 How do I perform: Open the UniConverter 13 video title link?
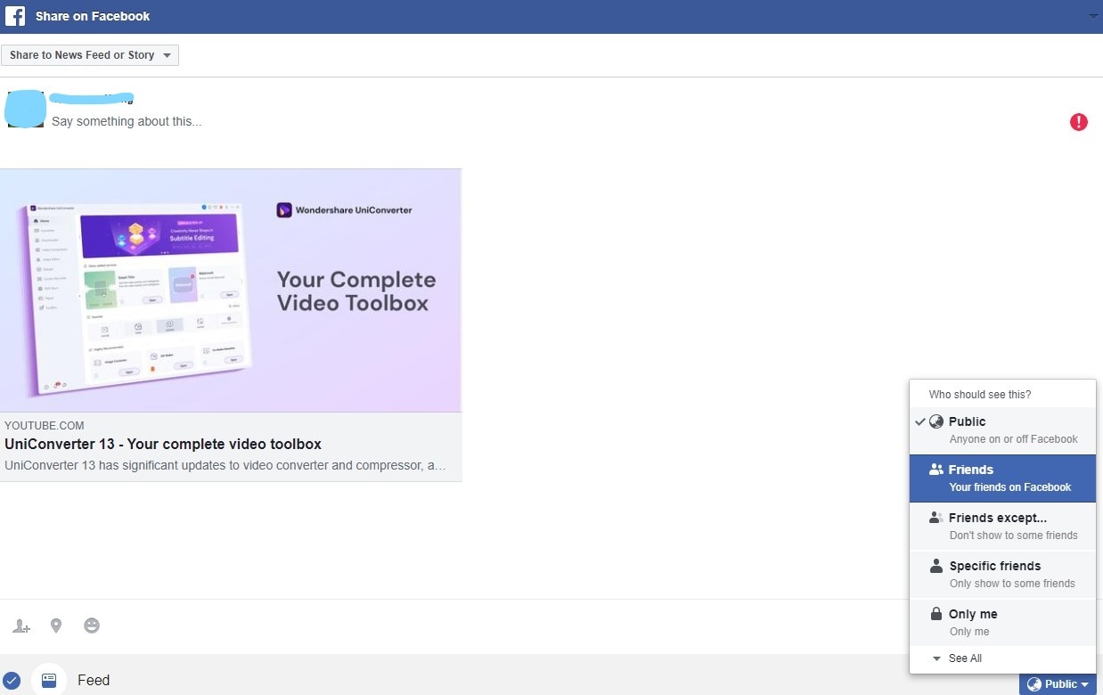pyautogui.click(x=163, y=444)
